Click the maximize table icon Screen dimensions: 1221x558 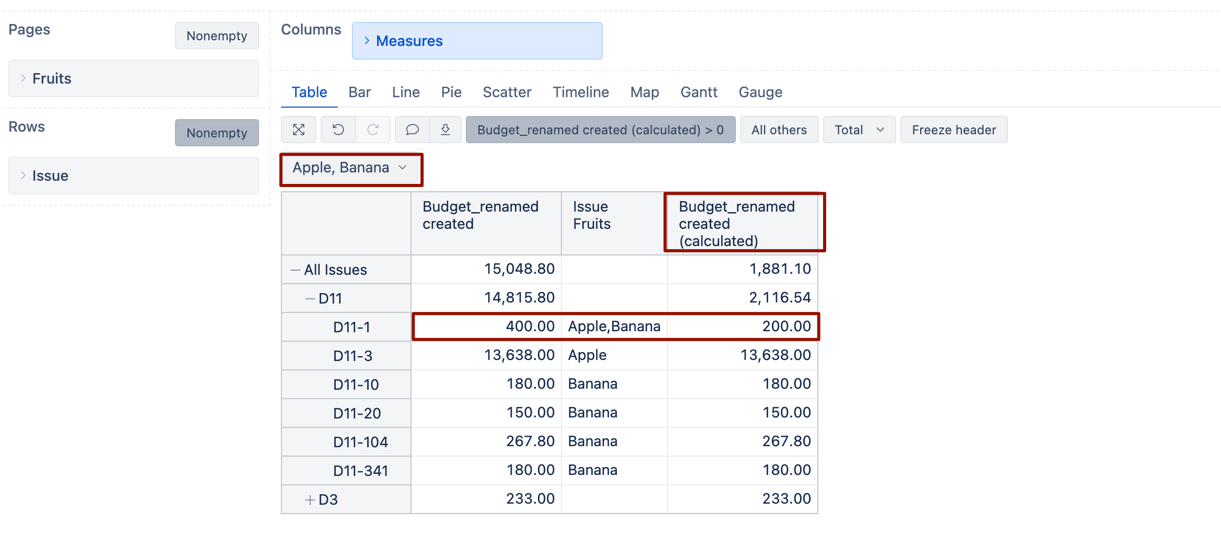pos(299,130)
